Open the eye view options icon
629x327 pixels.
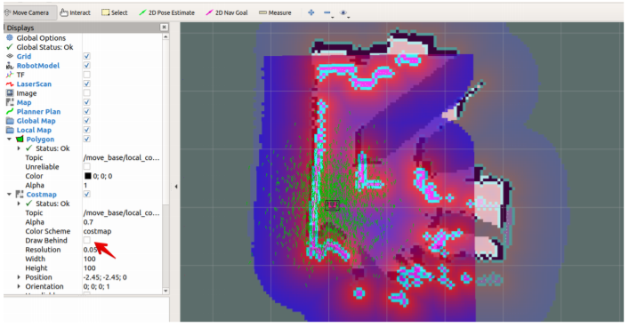343,13
